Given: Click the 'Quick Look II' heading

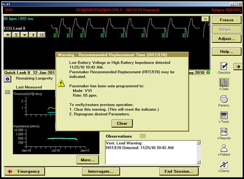Looking at the screenshot, I should point(17,73).
